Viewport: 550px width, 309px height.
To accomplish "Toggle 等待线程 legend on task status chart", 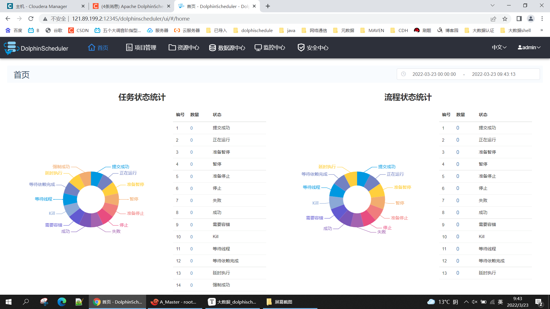I will 44,199.
